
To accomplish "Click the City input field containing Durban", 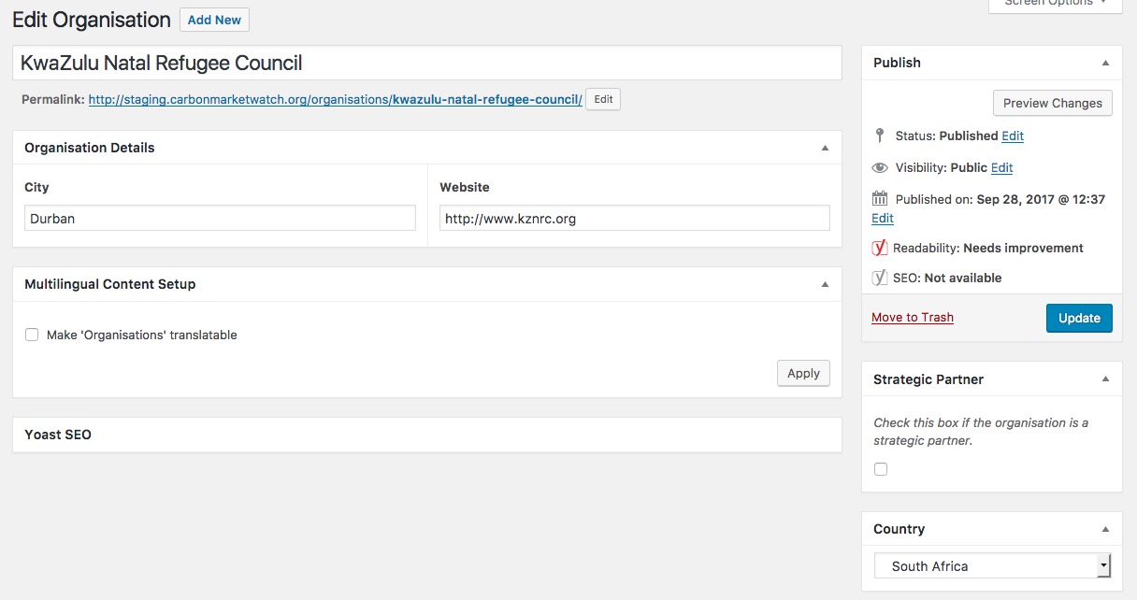I will tap(220, 219).
